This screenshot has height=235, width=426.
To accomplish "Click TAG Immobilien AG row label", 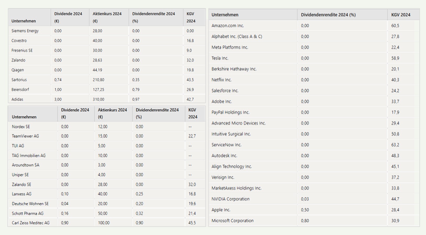I will pos(29,155).
